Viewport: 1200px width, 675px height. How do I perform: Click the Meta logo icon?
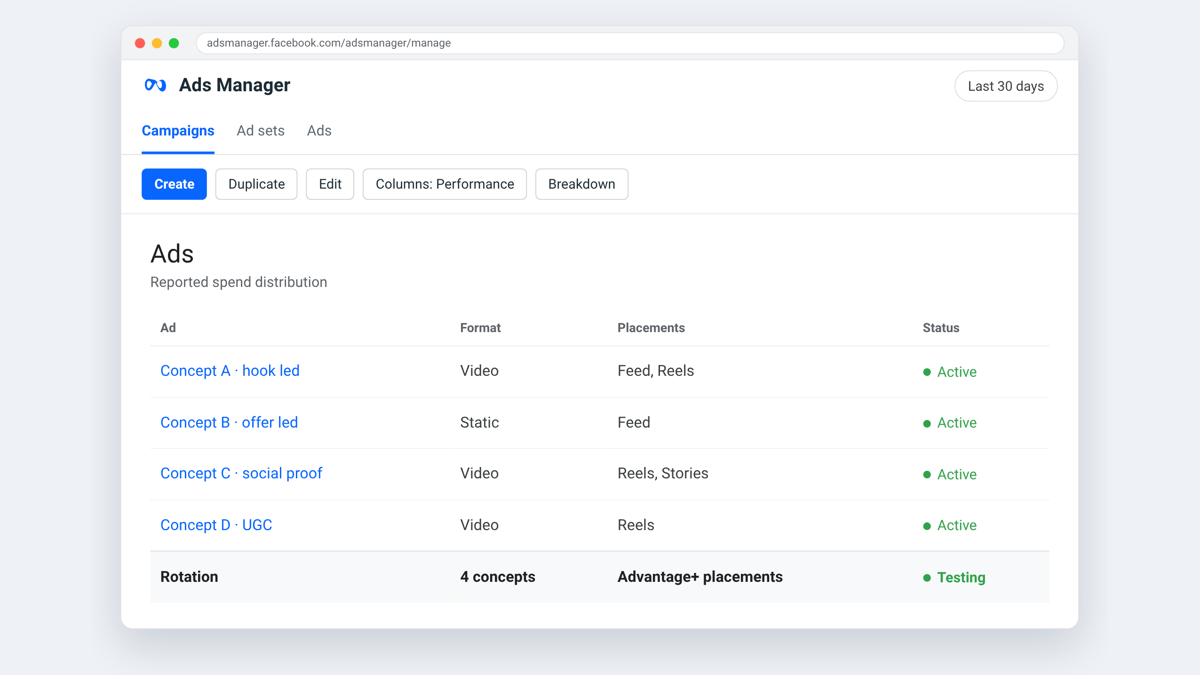(x=155, y=85)
